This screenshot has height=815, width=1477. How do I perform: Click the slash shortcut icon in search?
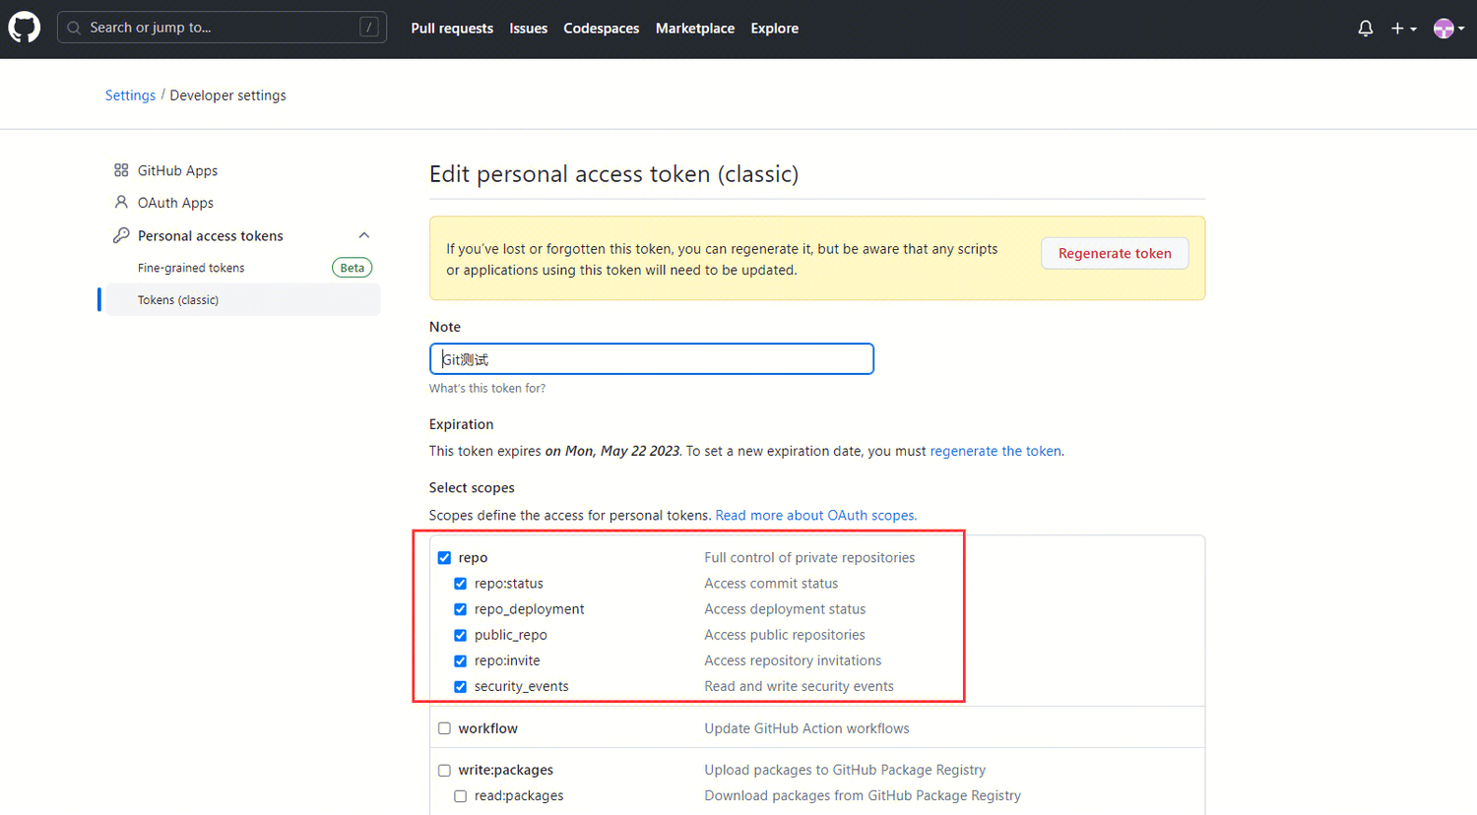(369, 28)
